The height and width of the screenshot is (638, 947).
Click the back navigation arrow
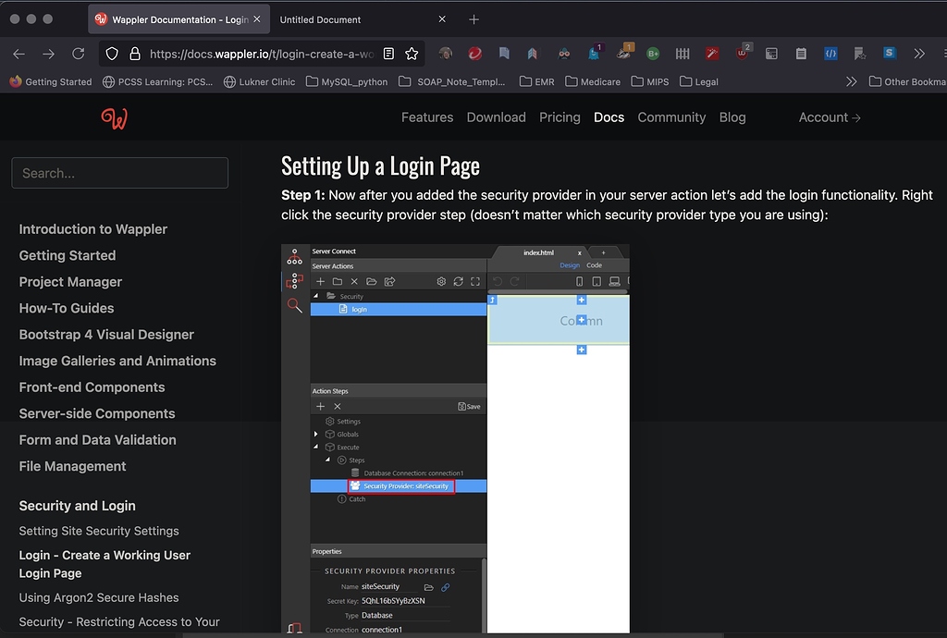point(20,54)
